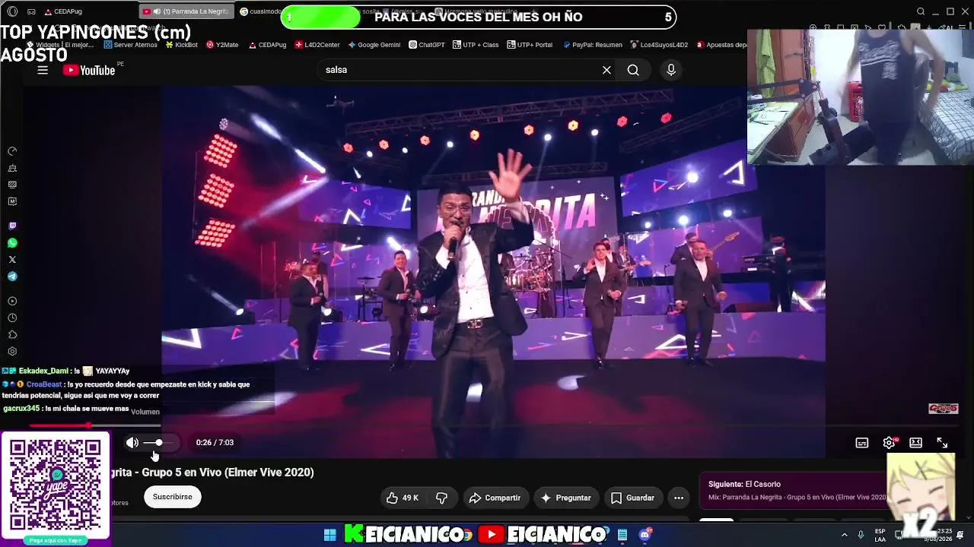Share the video using Compartir
This screenshot has width=974, height=547.
click(495, 498)
